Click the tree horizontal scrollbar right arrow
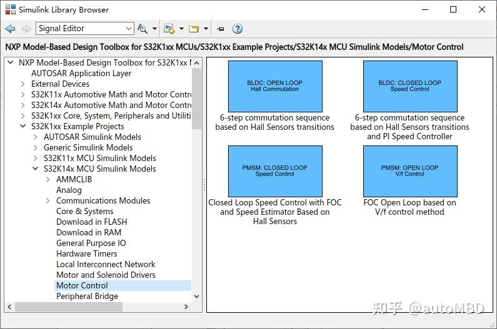The height and width of the screenshot is (329, 497). pos(186,307)
